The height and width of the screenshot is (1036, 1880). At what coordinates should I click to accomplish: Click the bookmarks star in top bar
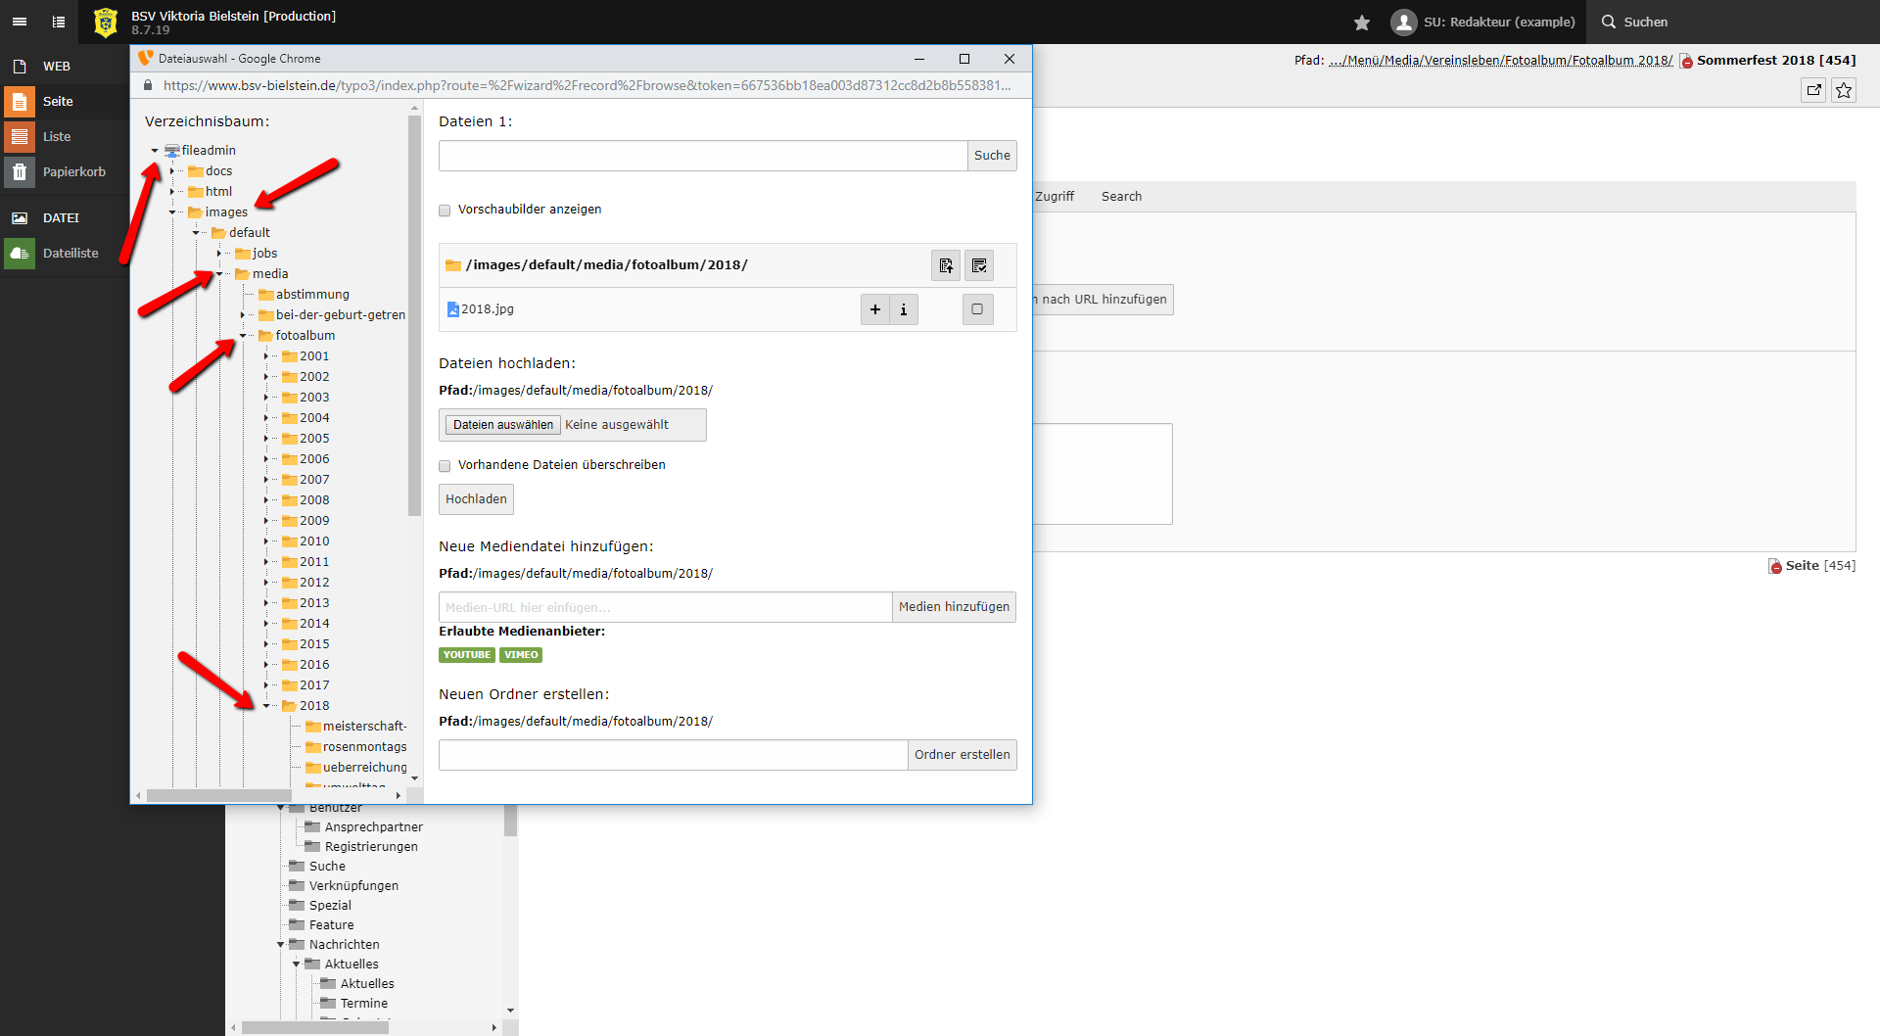(x=1361, y=22)
